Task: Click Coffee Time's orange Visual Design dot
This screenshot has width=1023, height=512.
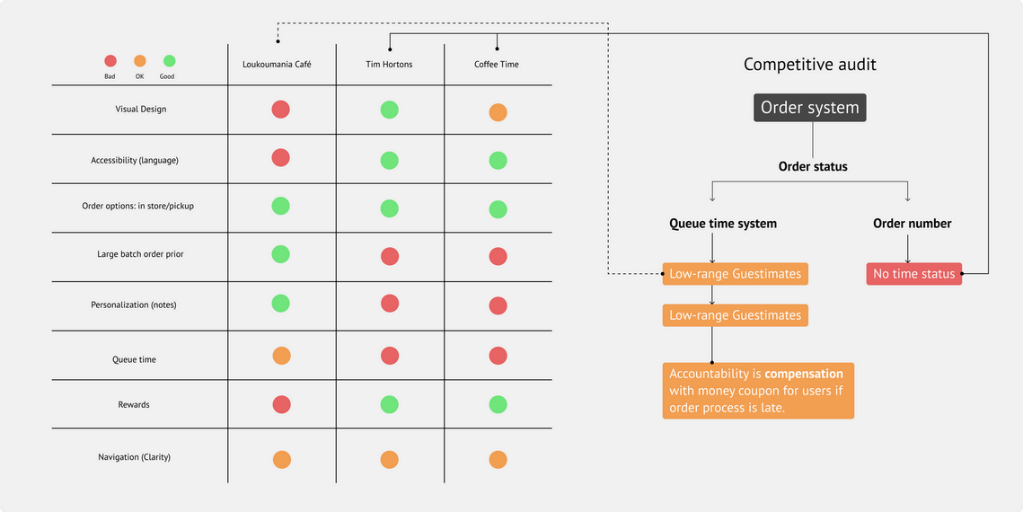Action: click(x=498, y=112)
